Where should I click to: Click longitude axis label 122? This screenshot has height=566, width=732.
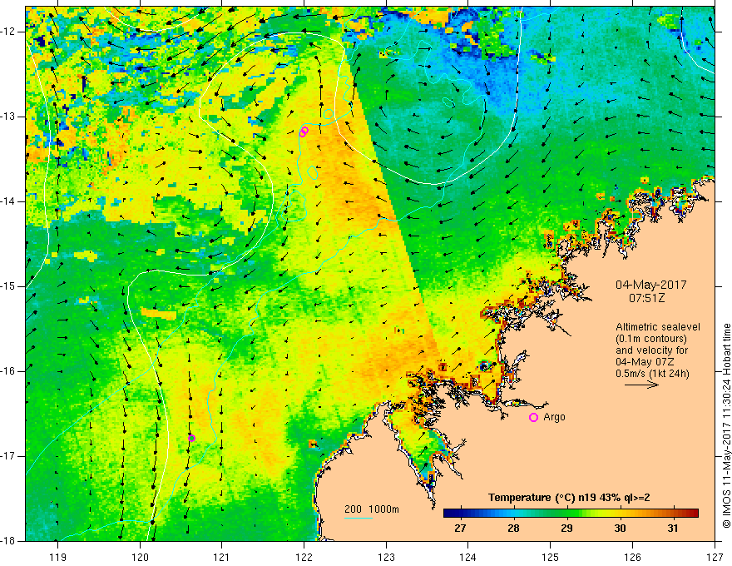point(304,557)
